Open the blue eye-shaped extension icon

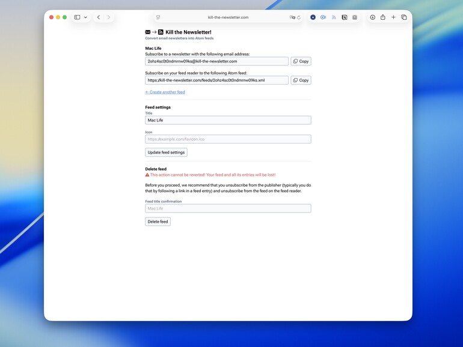tap(323, 17)
